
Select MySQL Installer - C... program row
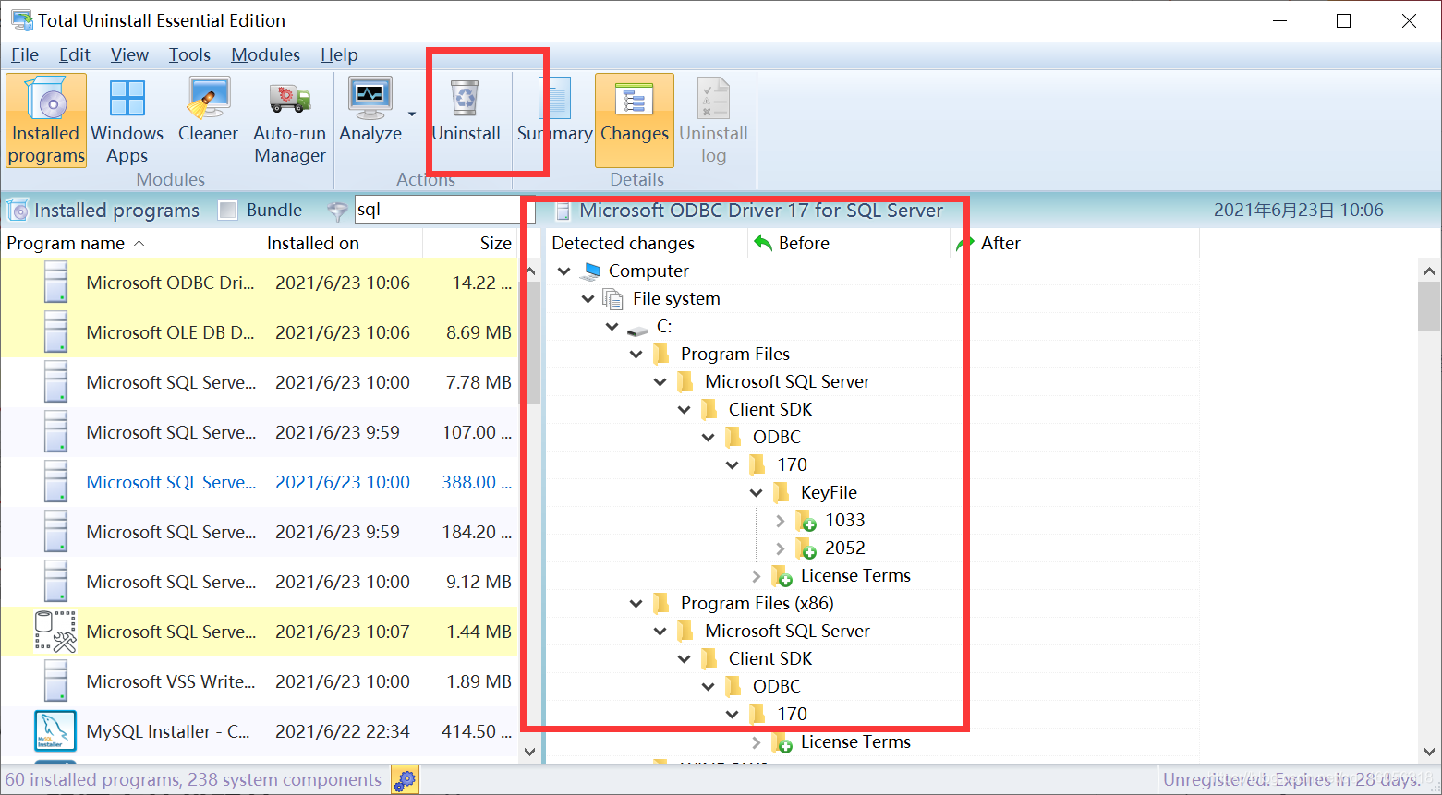tap(260, 731)
